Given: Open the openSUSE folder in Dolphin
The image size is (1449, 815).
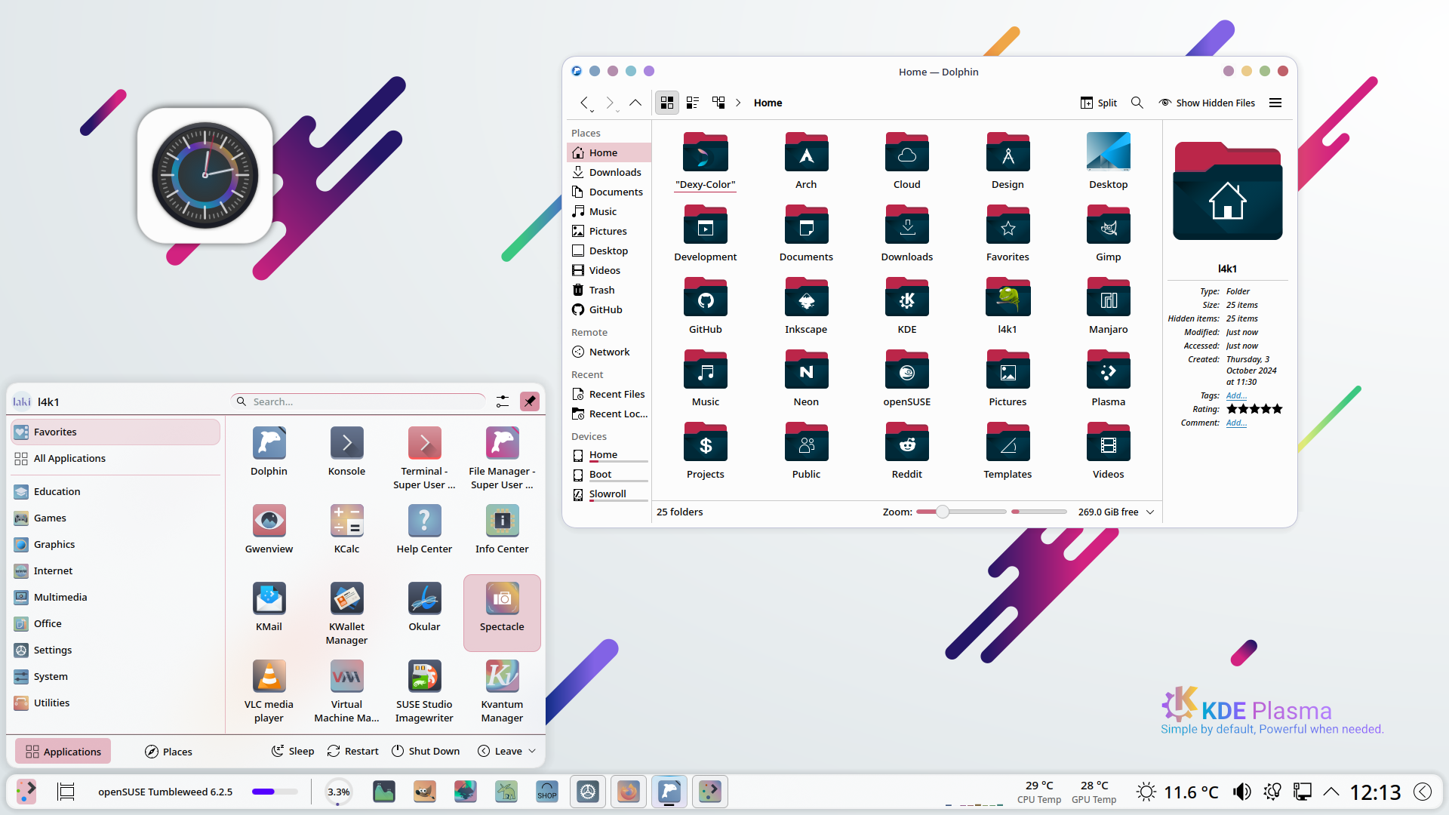Looking at the screenshot, I should click(x=907, y=379).
